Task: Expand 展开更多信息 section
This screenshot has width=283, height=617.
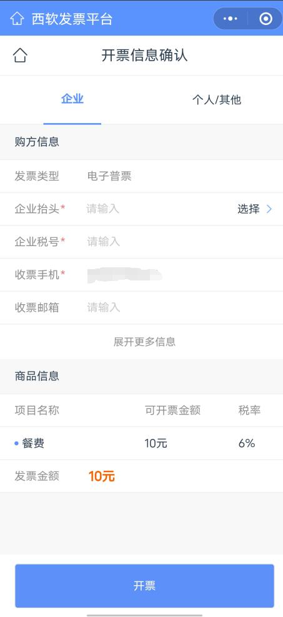Action: click(144, 342)
